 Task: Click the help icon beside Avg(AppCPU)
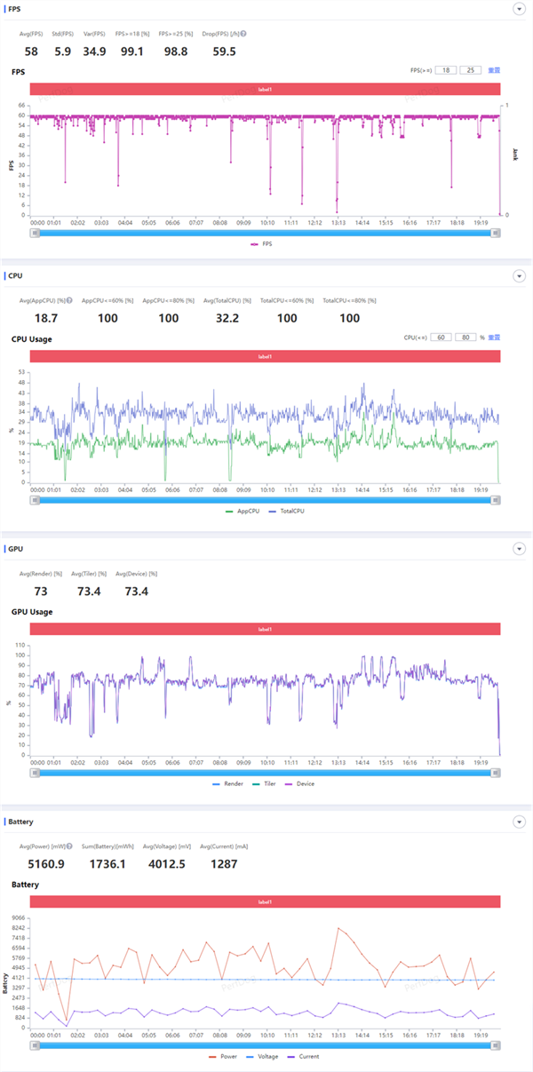(x=69, y=301)
